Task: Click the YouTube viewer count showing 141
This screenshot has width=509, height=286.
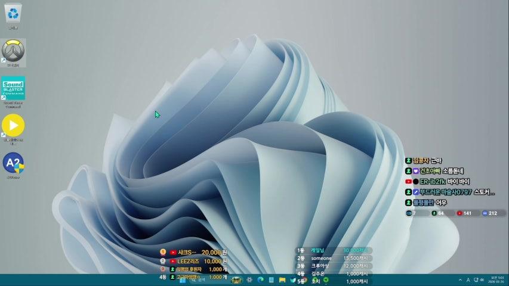Action: [x=464, y=213]
